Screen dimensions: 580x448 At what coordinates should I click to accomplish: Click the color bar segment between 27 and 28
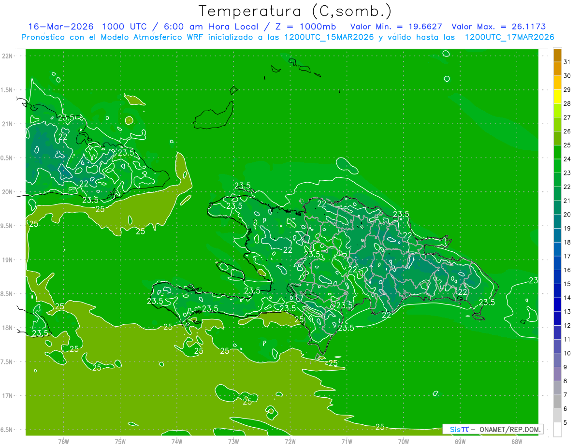(x=557, y=110)
